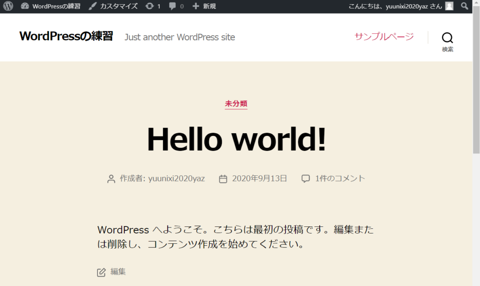
Task: Click the Customize paintbrush icon
Action: 93,7
